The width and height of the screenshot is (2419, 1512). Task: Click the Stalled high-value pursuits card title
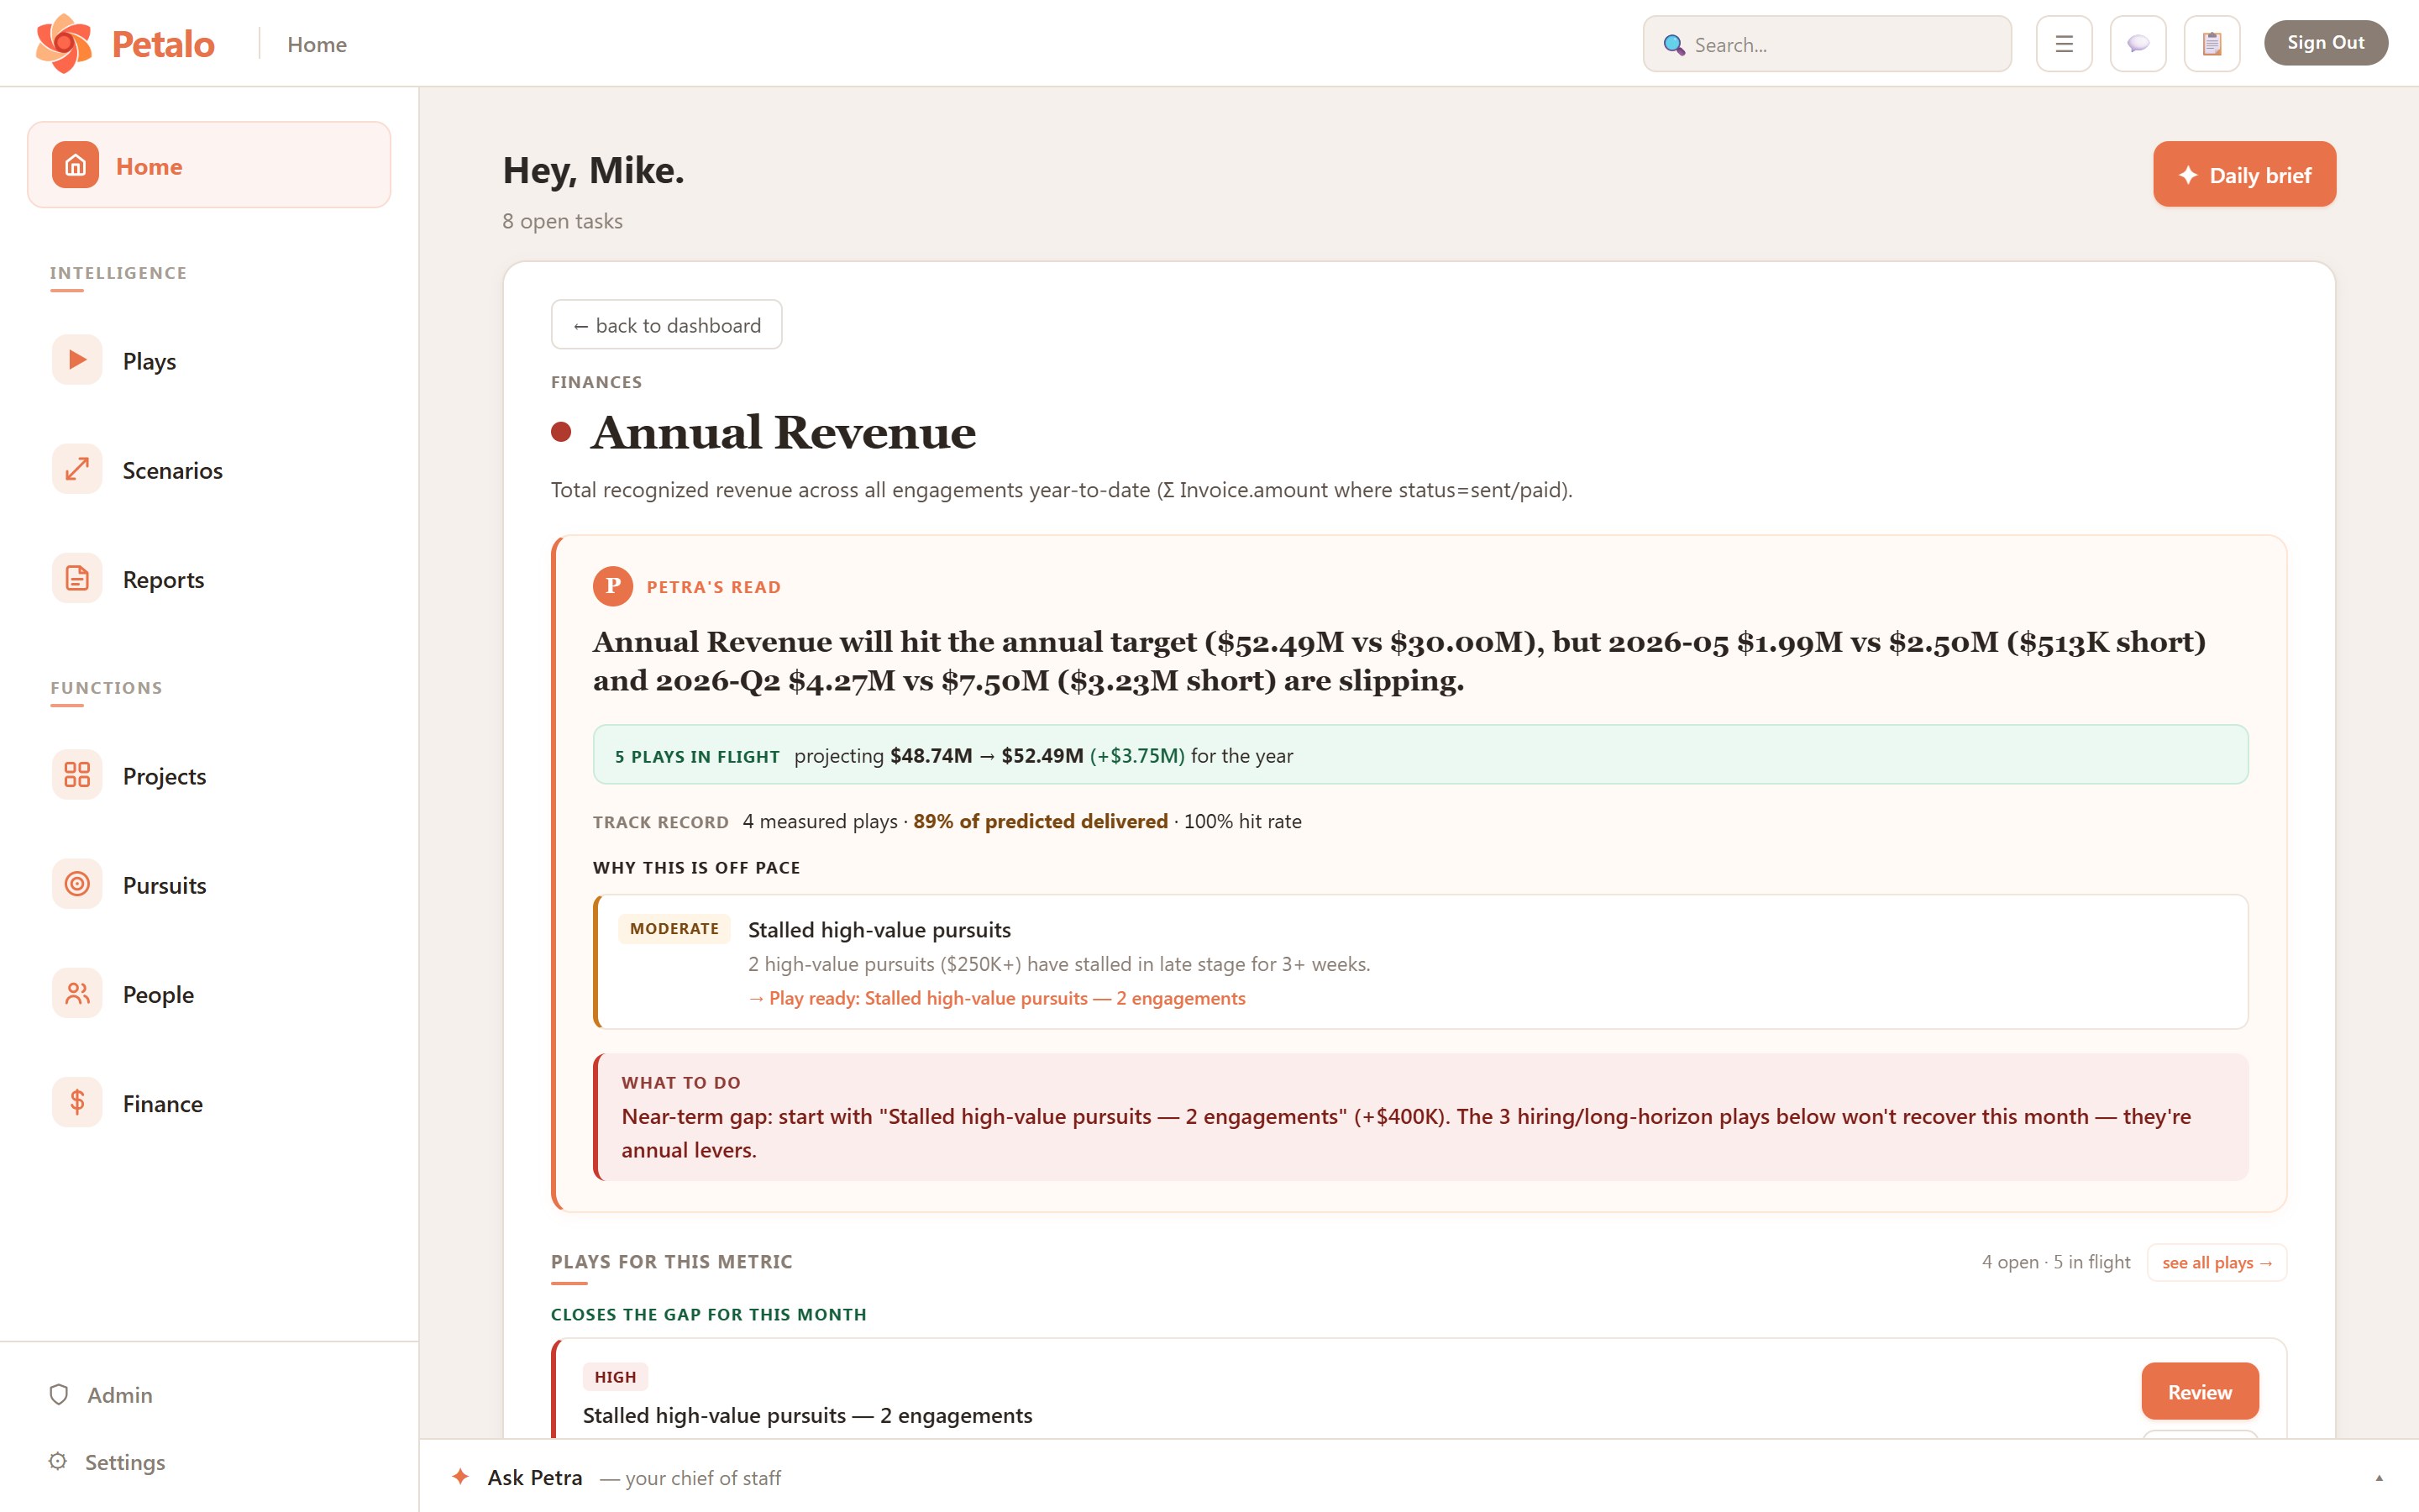click(879, 929)
